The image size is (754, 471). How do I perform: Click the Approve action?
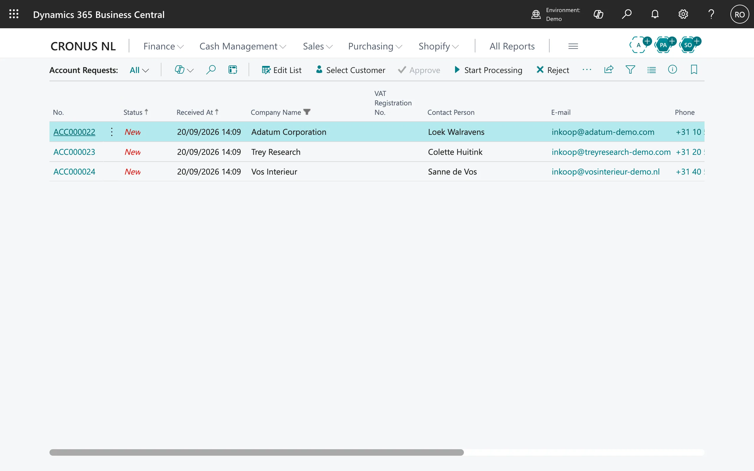[x=419, y=70]
